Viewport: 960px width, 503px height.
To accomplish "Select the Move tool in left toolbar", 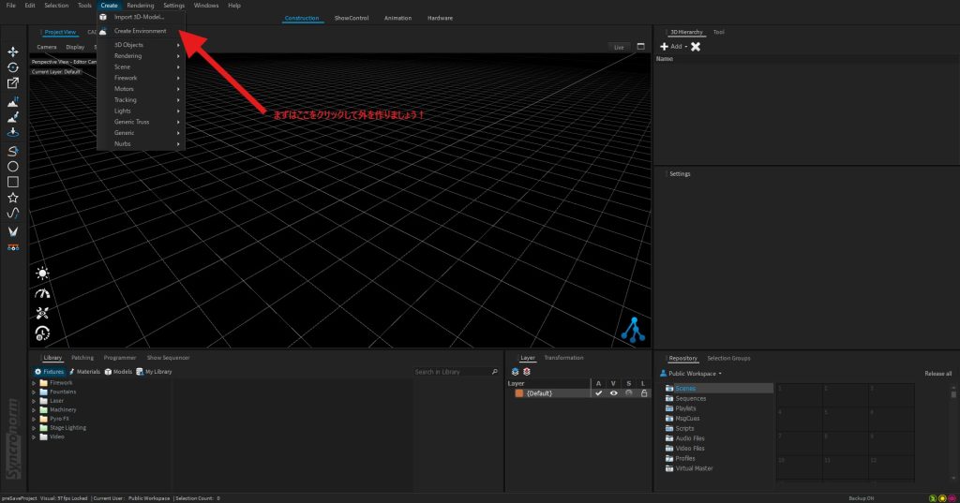I will click(13, 52).
